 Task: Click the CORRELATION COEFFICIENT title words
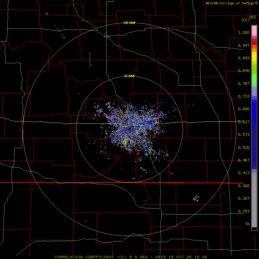coord(84,257)
